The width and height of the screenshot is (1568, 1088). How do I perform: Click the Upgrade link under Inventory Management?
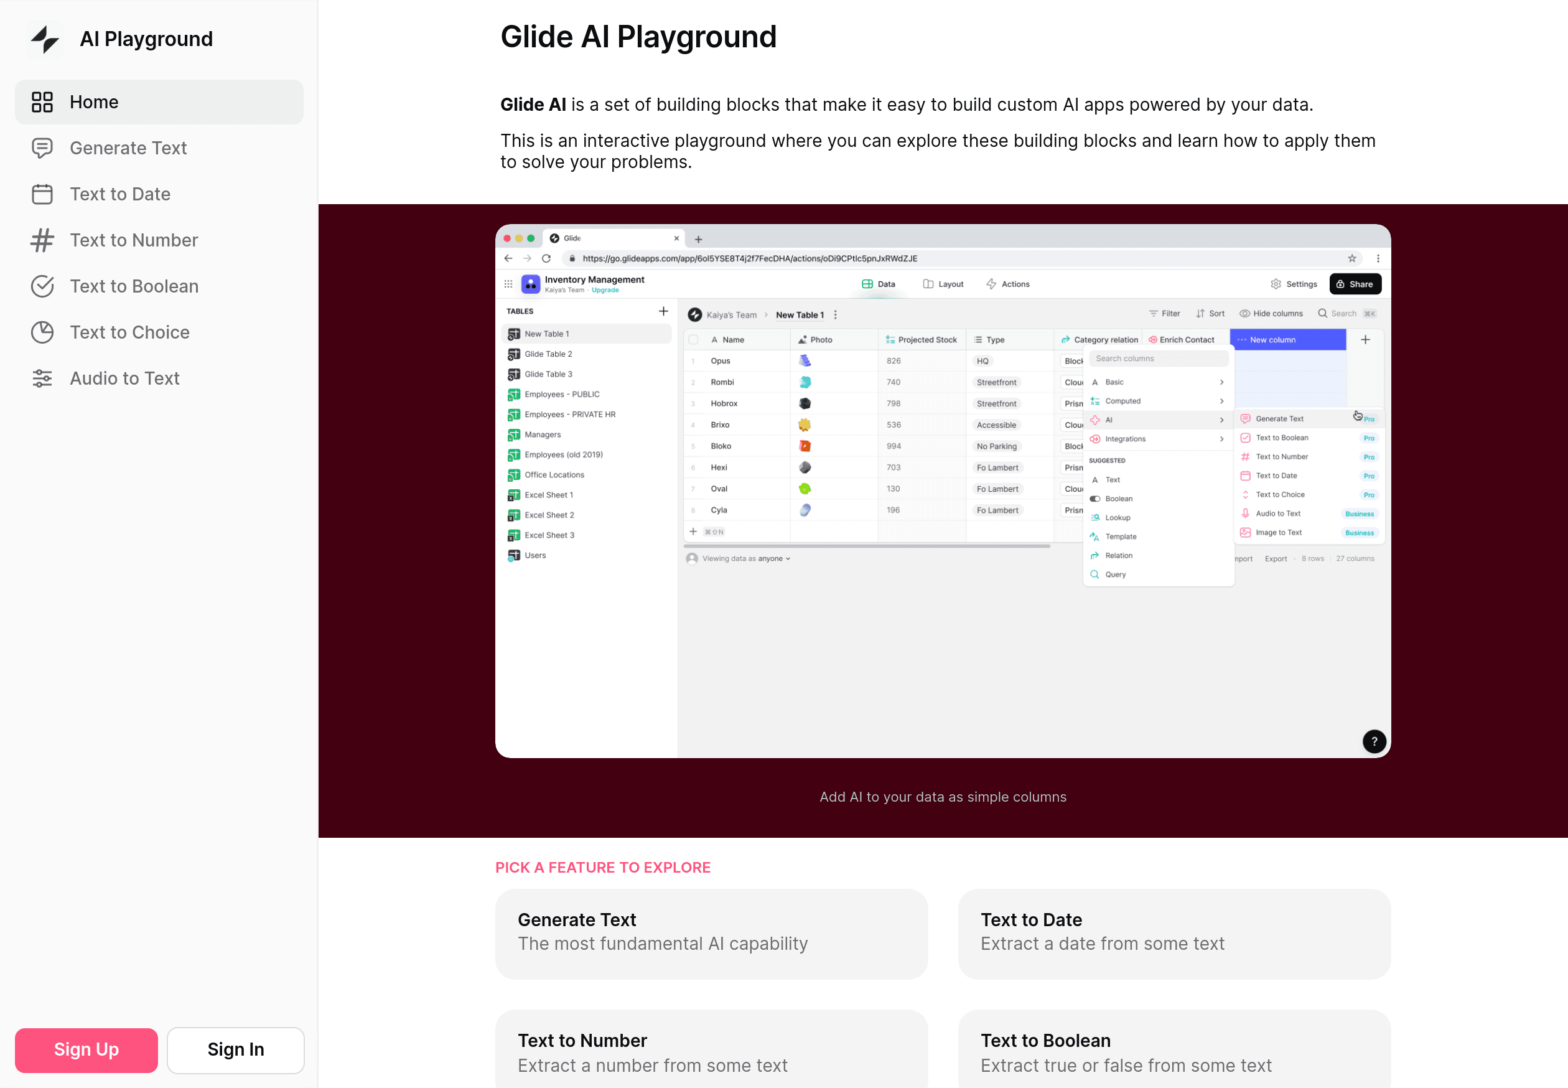pos(605,291)
